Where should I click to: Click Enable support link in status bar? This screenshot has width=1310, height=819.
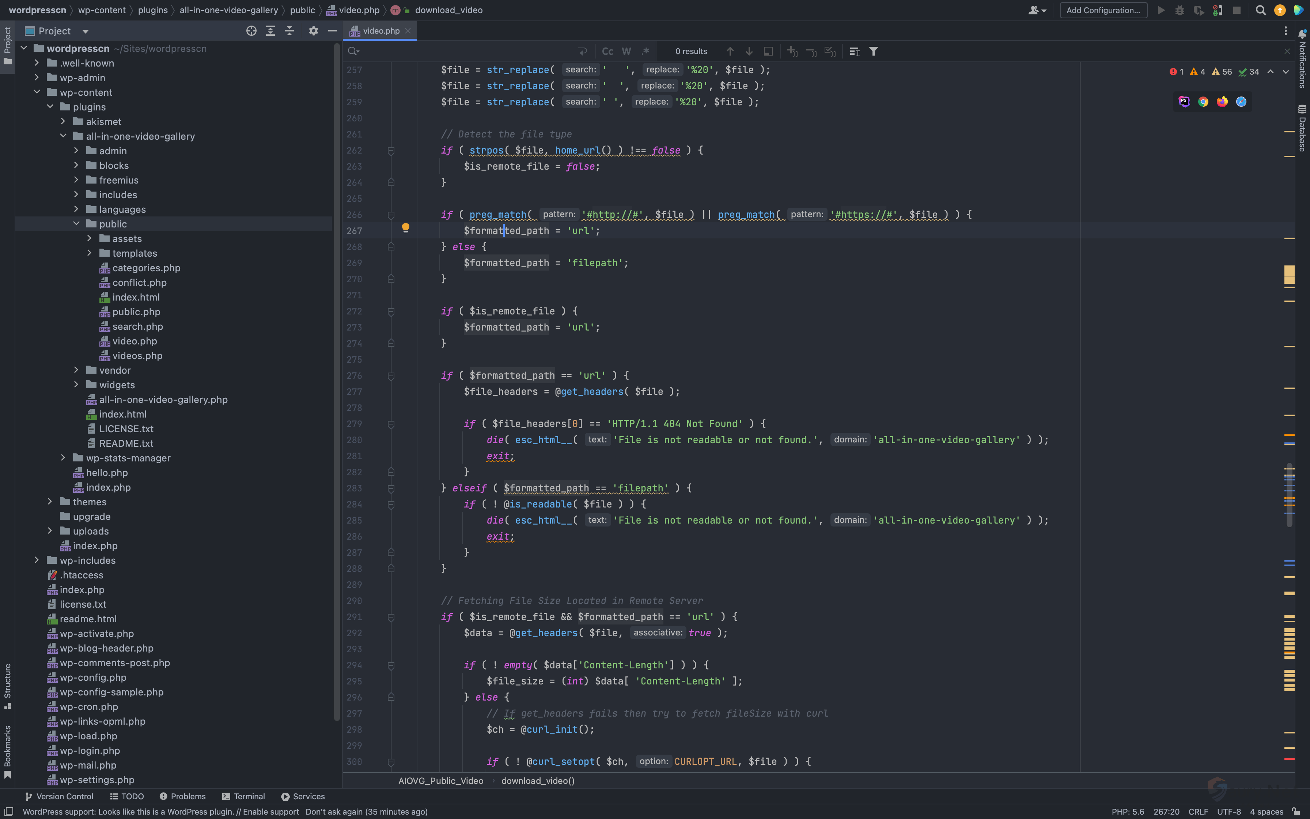pos(270,811)
